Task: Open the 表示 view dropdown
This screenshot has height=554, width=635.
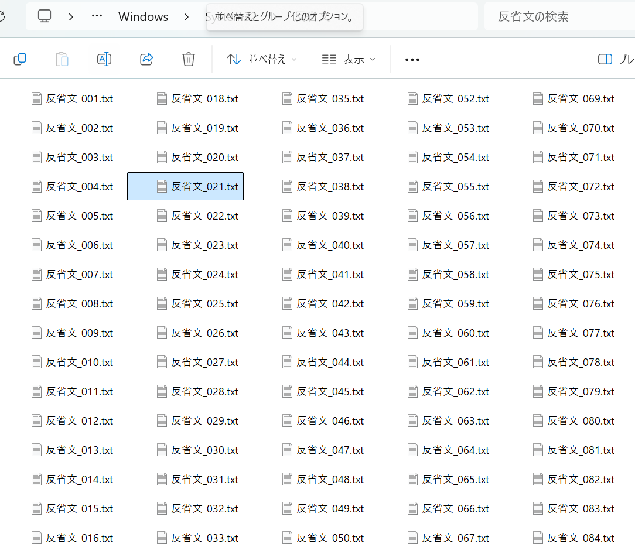Action: (347, 59)
